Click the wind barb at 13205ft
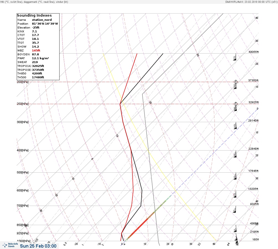The image size is (278, 249). [235, 194]
